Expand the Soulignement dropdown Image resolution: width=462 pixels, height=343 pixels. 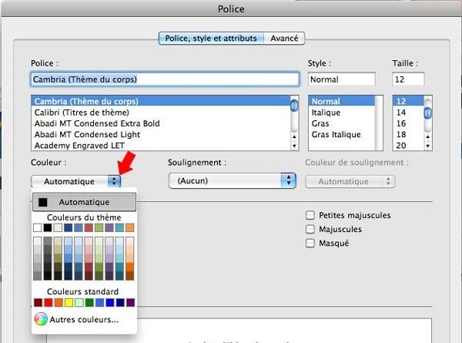(289, 181)
